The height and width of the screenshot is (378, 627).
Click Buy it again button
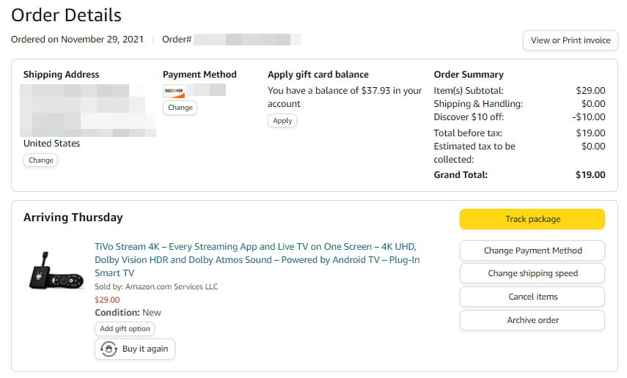pyautogui.click(x=135, y=349)
